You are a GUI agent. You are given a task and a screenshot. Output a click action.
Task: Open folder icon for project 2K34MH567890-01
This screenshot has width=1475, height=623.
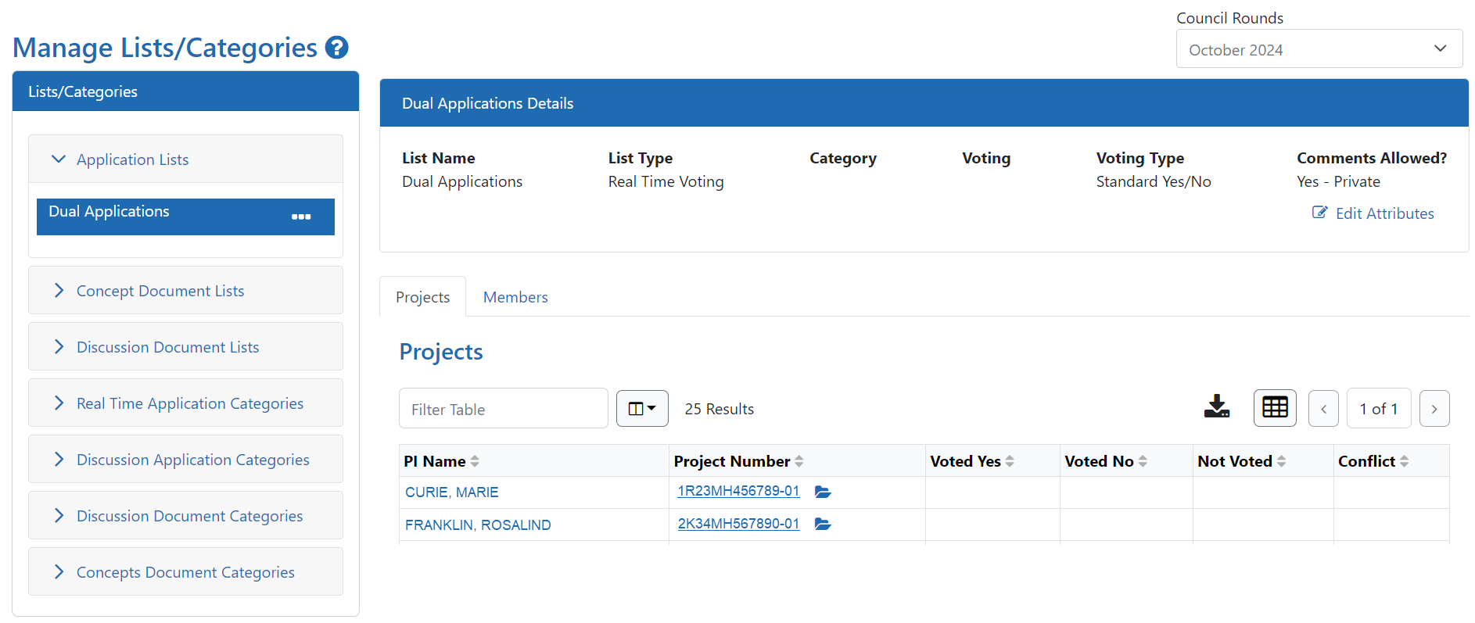(822, 525)
